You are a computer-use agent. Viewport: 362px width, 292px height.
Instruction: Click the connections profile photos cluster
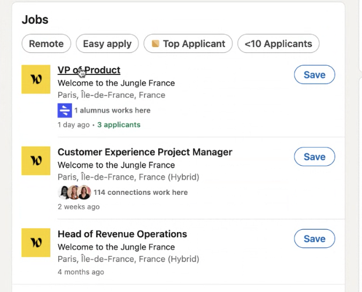[x=74, y=192]
